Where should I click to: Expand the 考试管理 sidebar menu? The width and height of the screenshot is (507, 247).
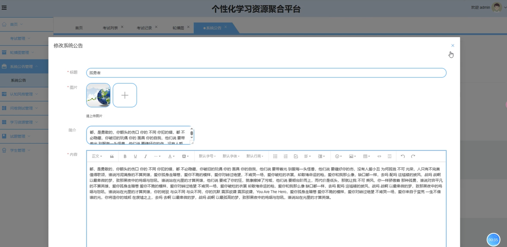point(19,38)
